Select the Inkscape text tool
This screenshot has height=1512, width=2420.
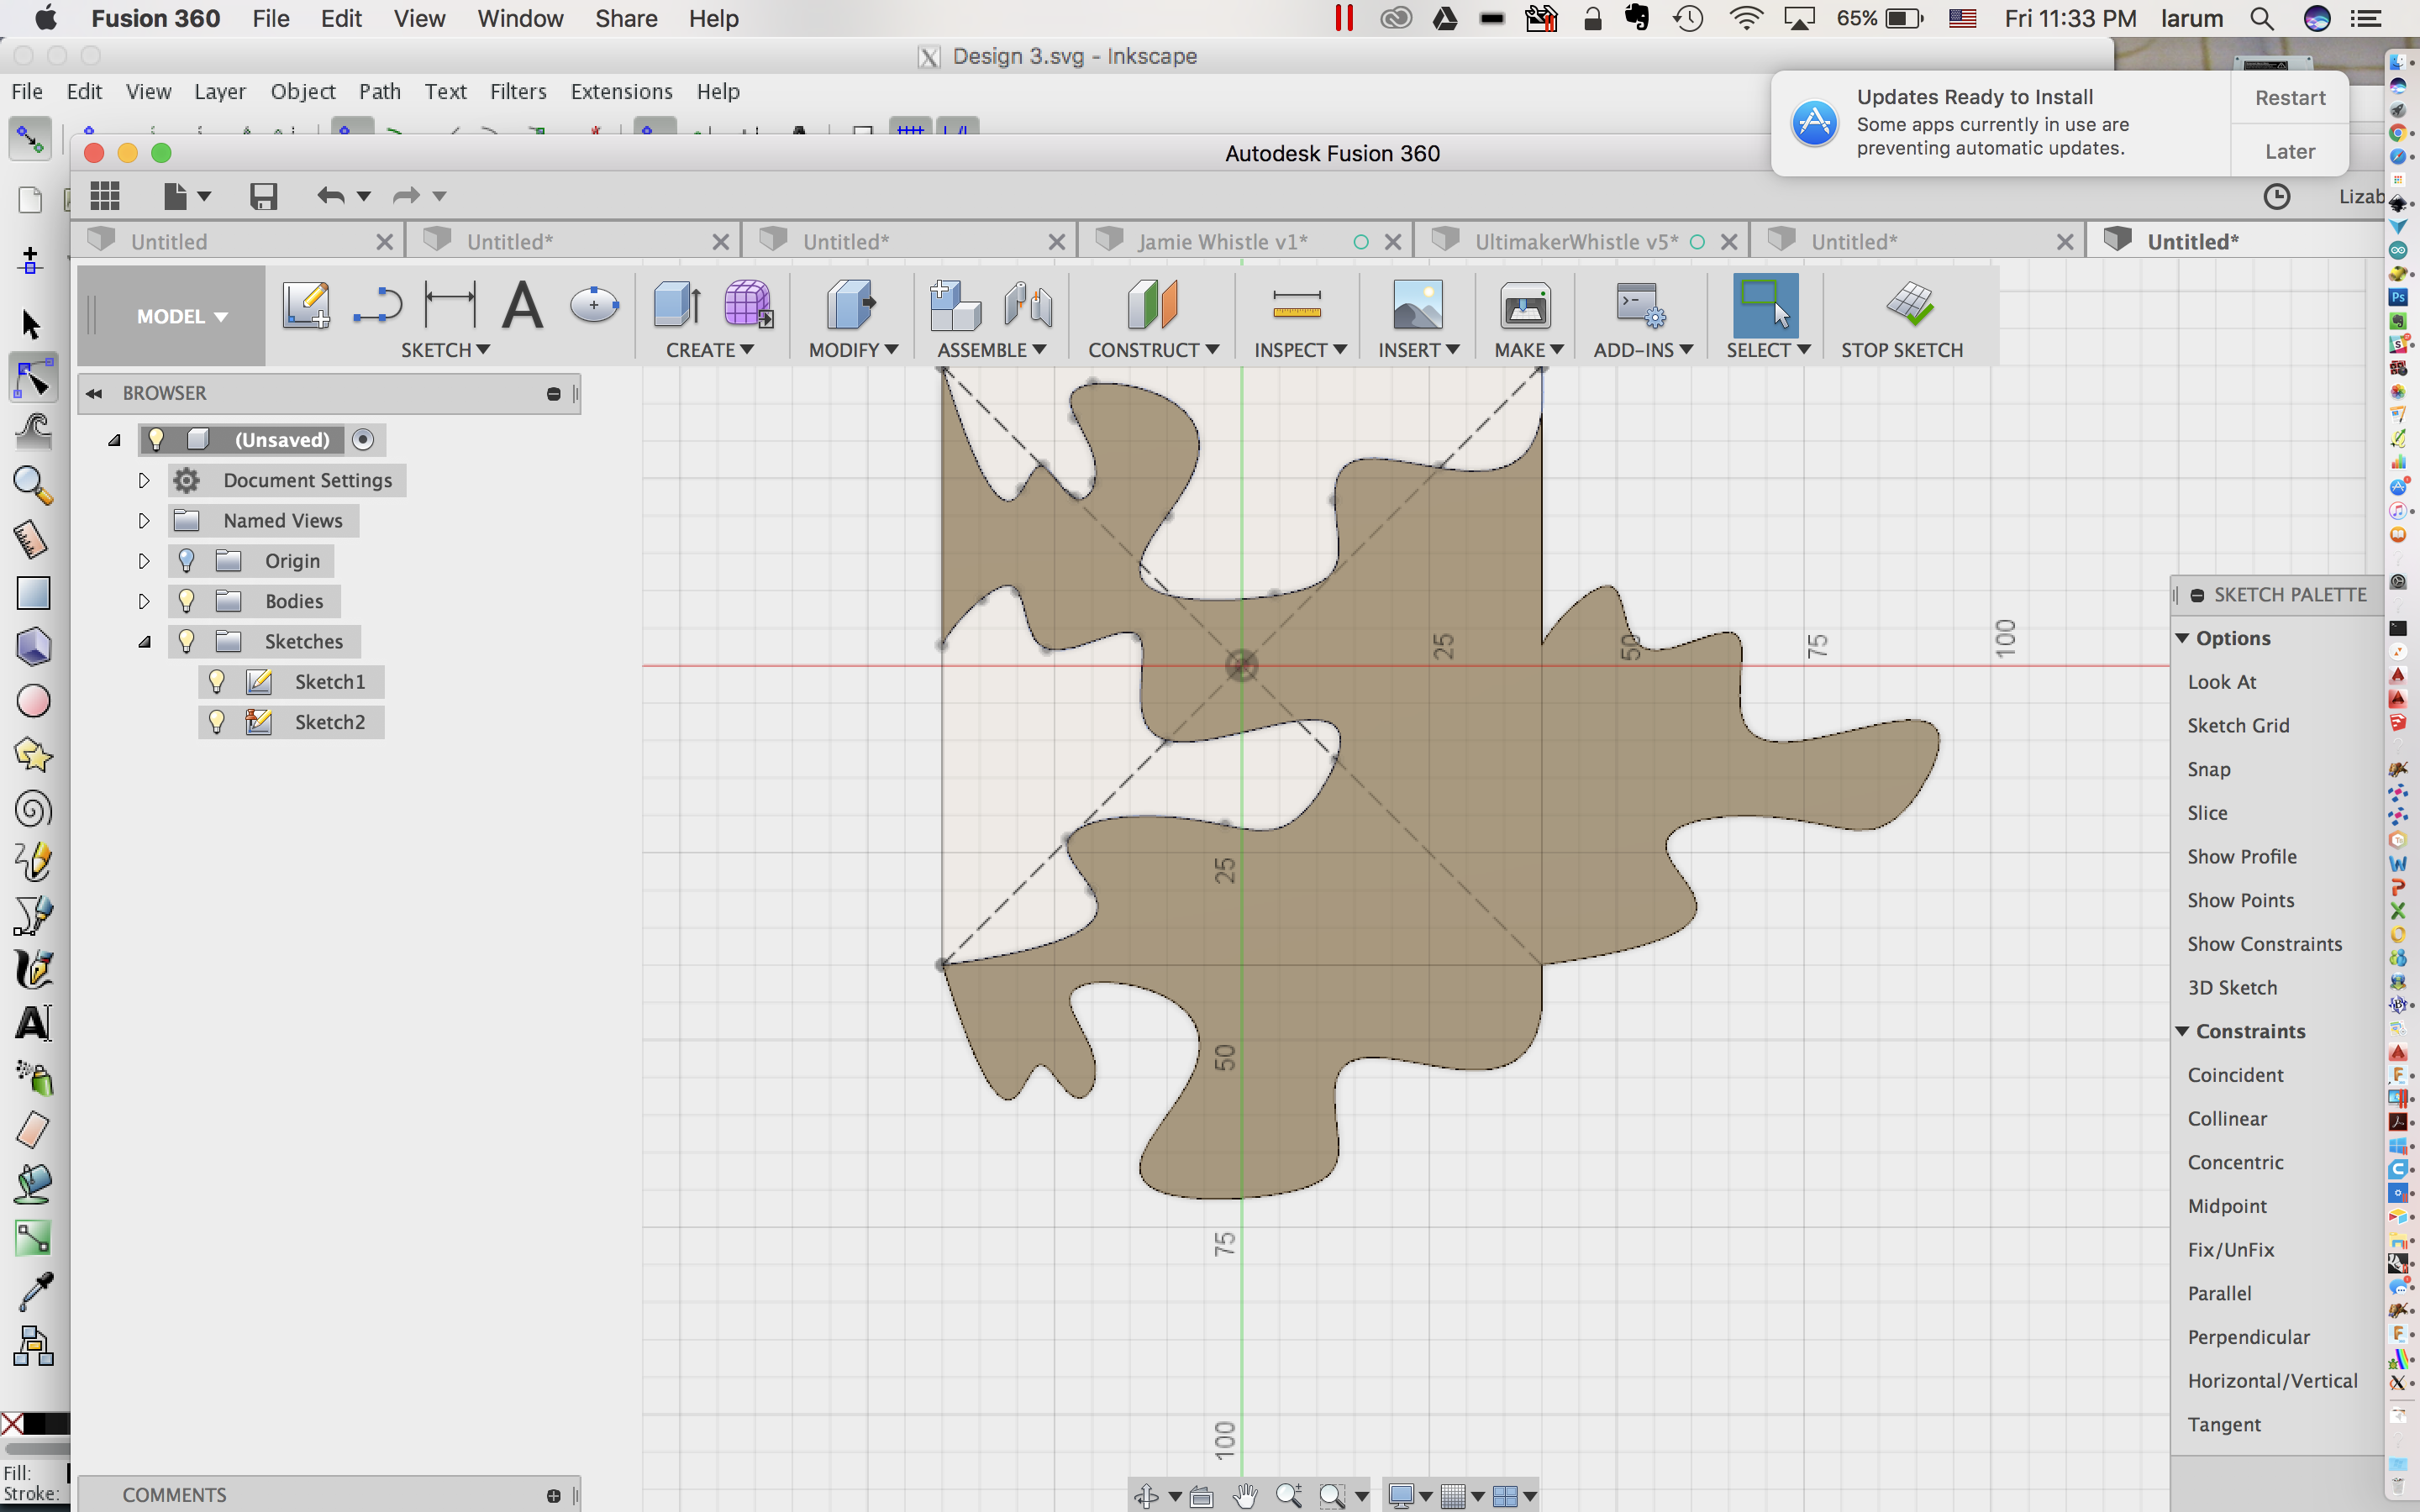point(33,1023)
